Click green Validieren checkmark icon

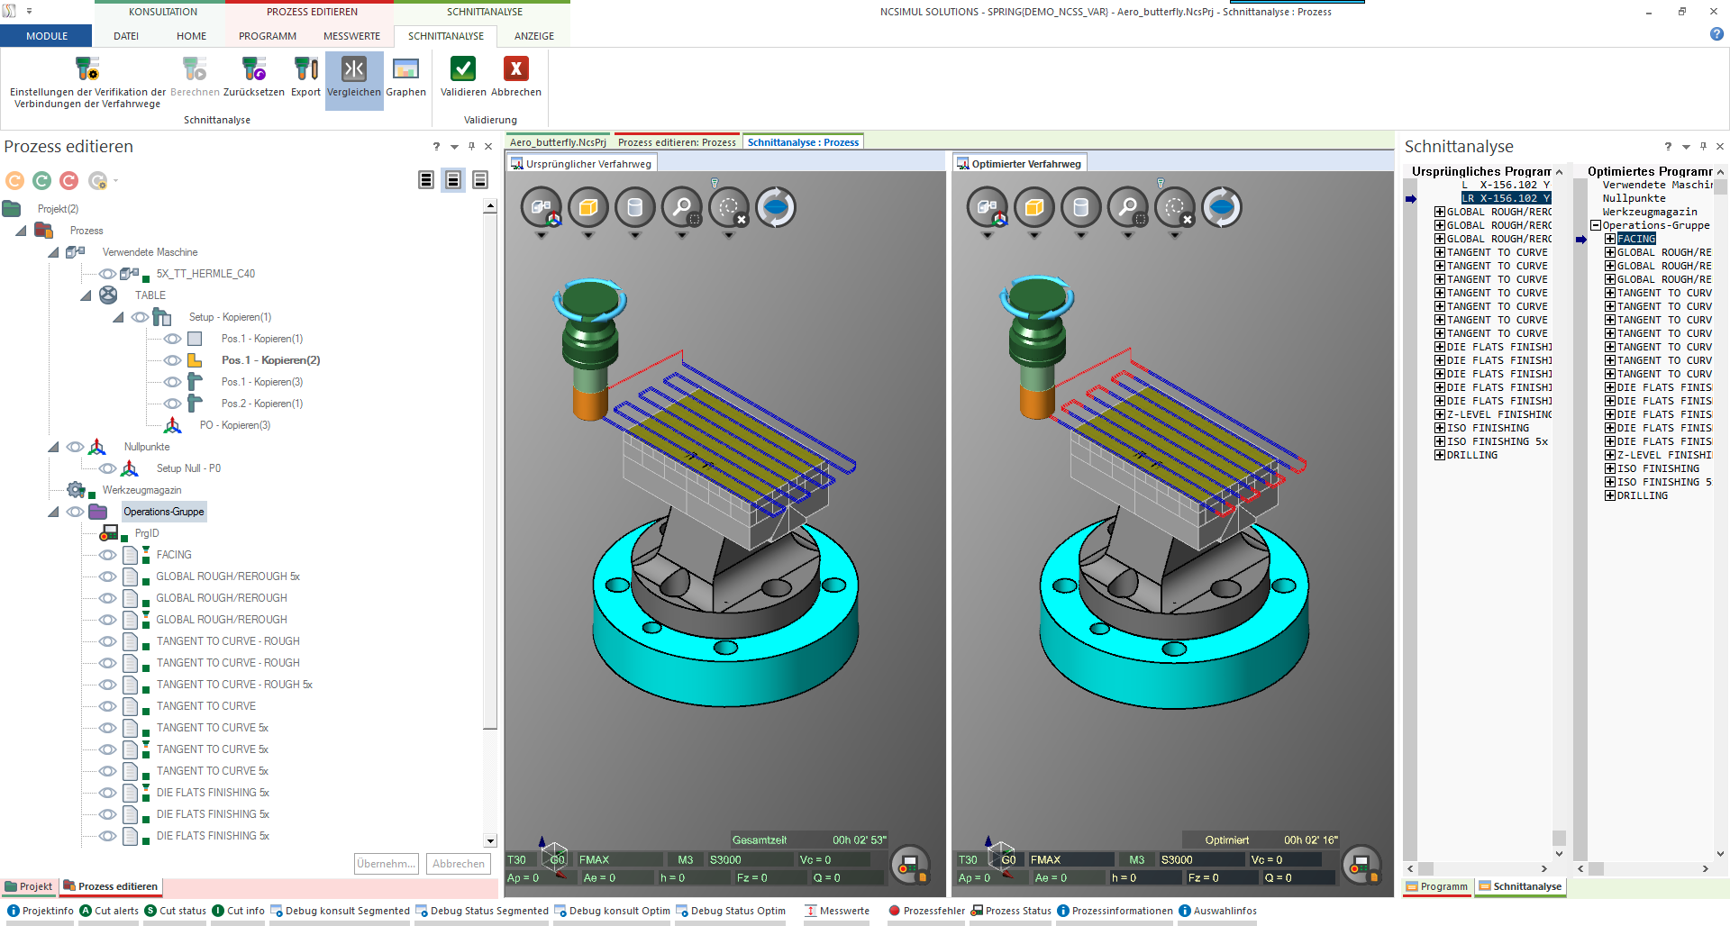pyautogui.click(x=463, y=70)
